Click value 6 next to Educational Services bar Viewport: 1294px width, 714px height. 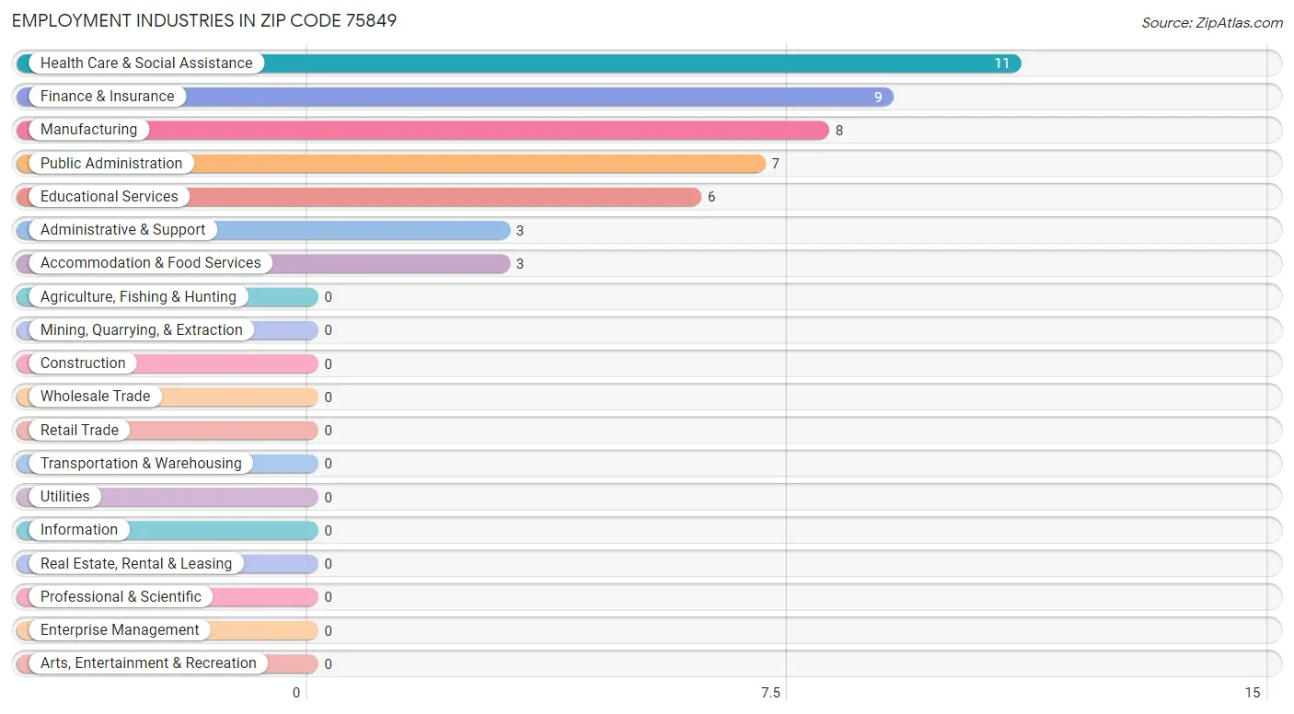711,197
